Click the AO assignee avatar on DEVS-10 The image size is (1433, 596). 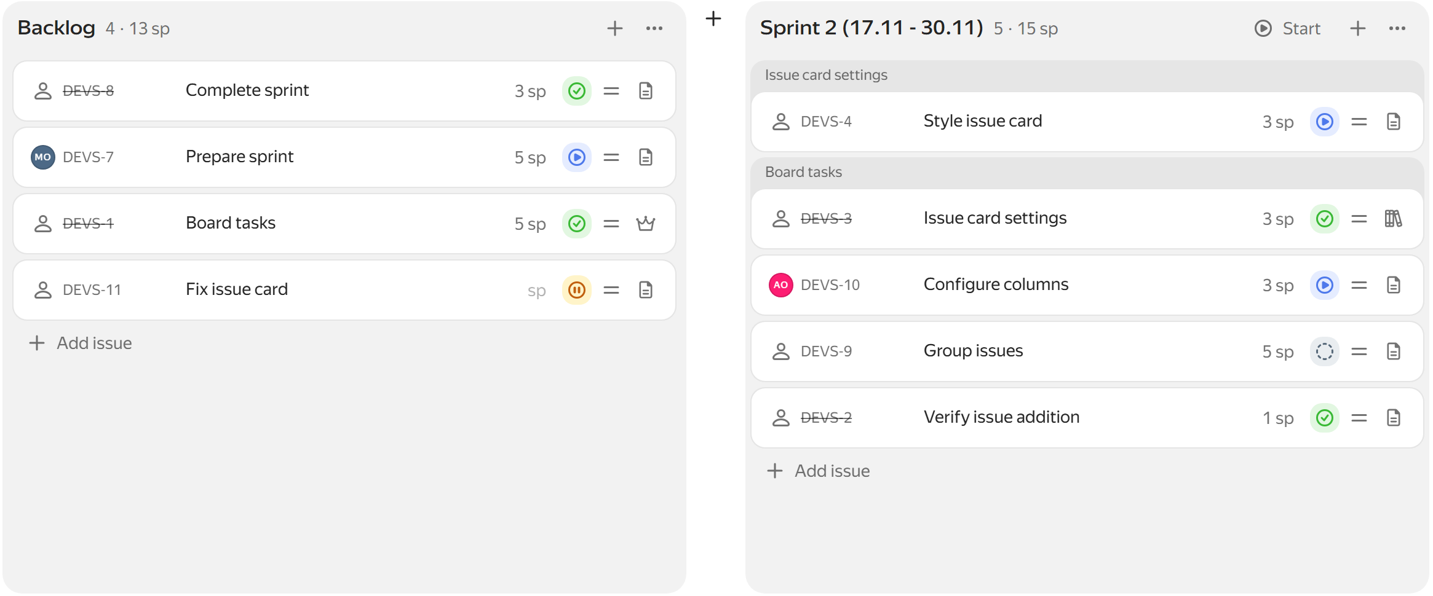coord(780,285)
